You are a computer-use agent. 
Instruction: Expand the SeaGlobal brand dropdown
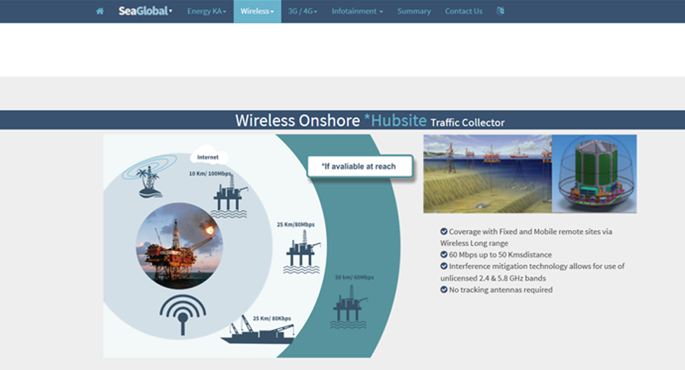(x=145, y=11)
